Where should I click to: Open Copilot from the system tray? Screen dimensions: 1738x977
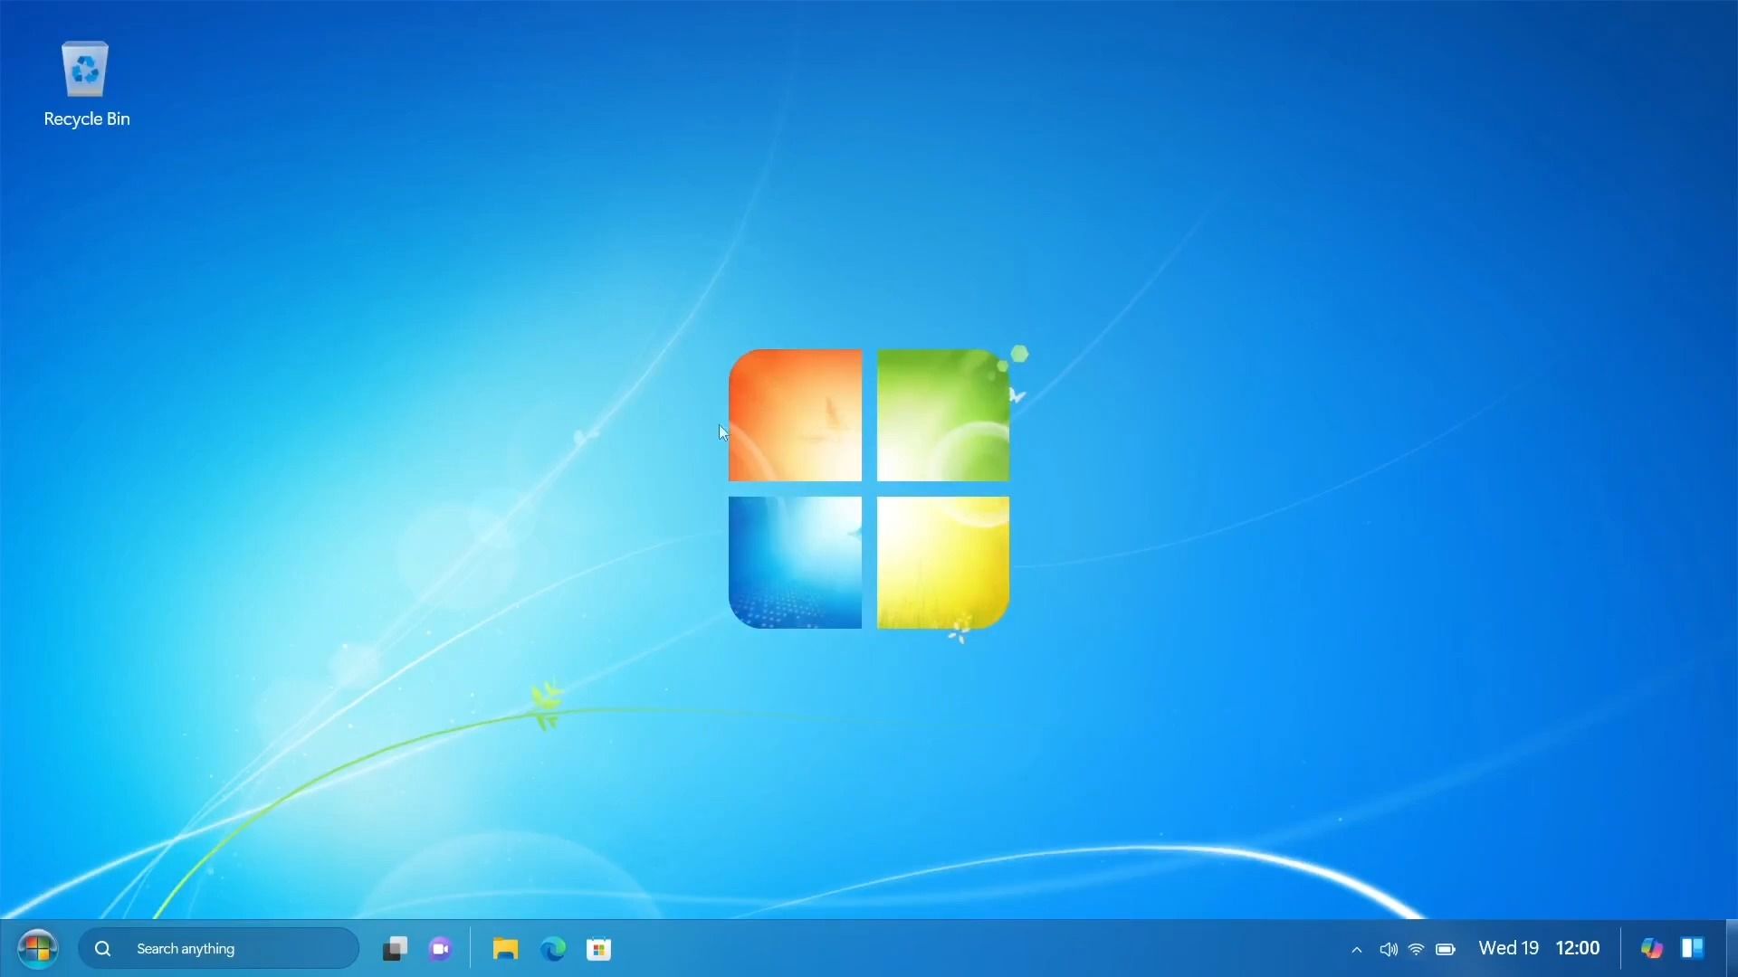tap(1651, 948)
